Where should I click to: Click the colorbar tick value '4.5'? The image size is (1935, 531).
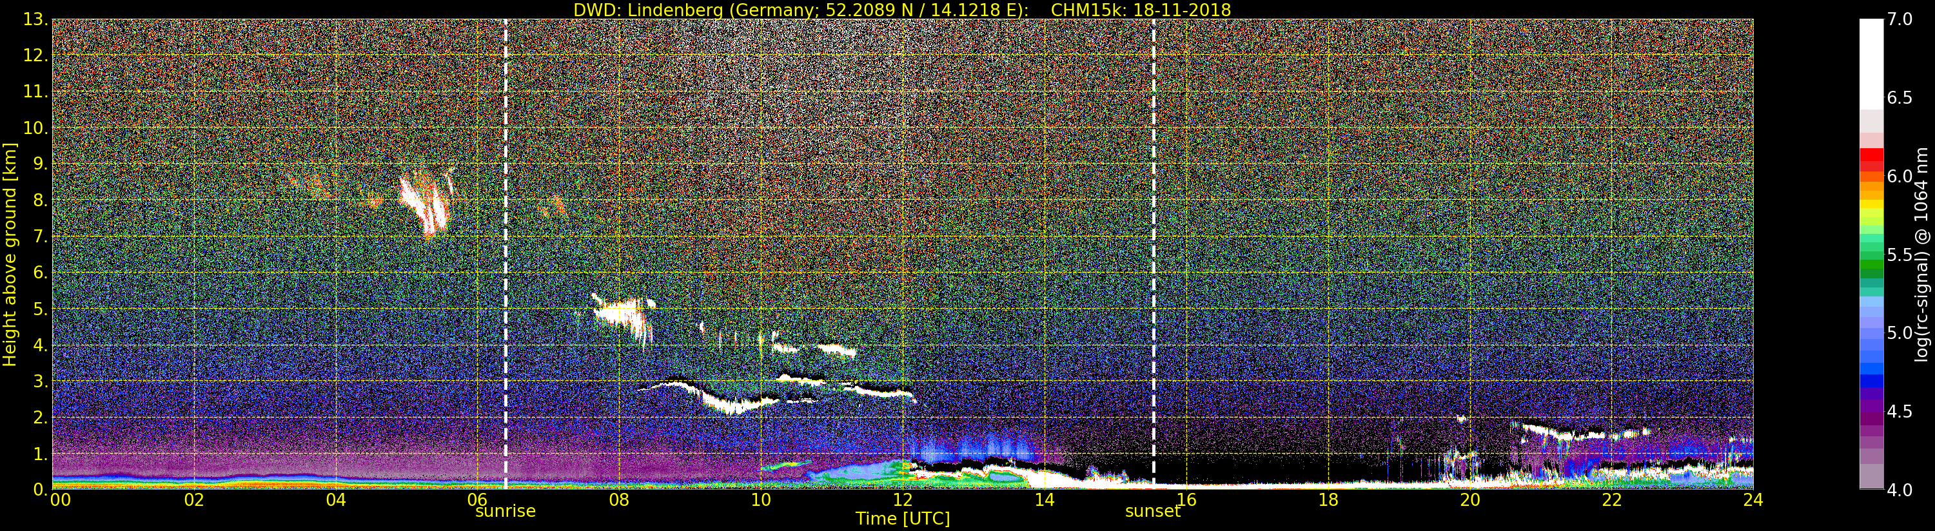pyautogui.click(x=1900, y=412)
